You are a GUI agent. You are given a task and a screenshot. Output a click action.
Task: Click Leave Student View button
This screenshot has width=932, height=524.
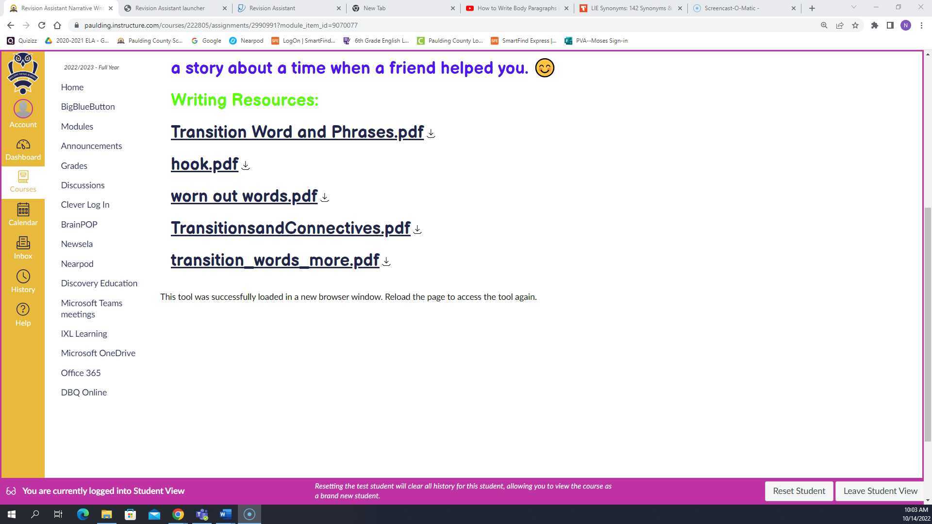tap(880, 491)
